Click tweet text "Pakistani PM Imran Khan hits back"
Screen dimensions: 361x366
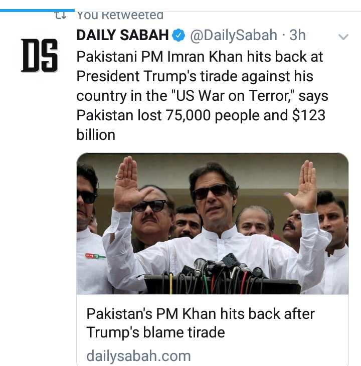[200, 56]
